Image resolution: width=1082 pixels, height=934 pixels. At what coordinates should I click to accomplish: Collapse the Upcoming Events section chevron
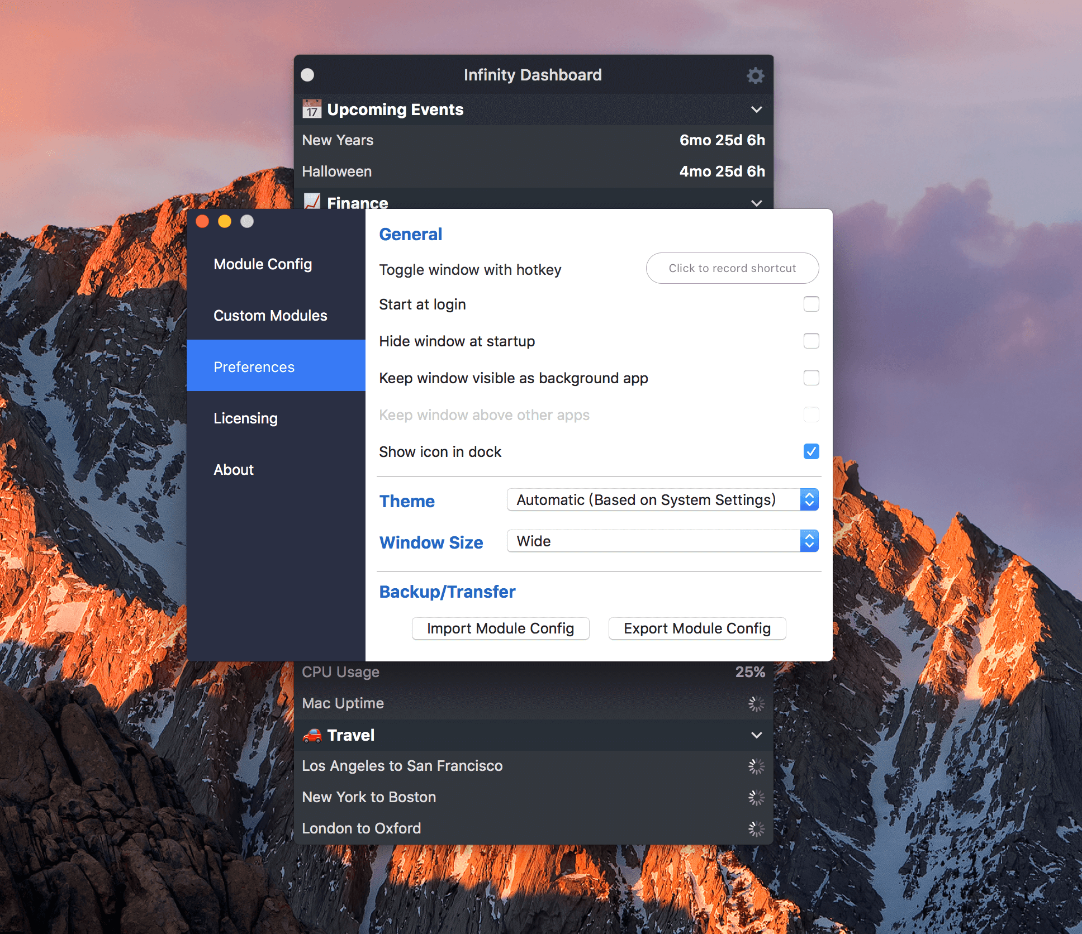[x=757, y=109]
